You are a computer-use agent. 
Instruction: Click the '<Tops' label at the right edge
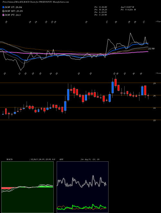tap(158, 22)
